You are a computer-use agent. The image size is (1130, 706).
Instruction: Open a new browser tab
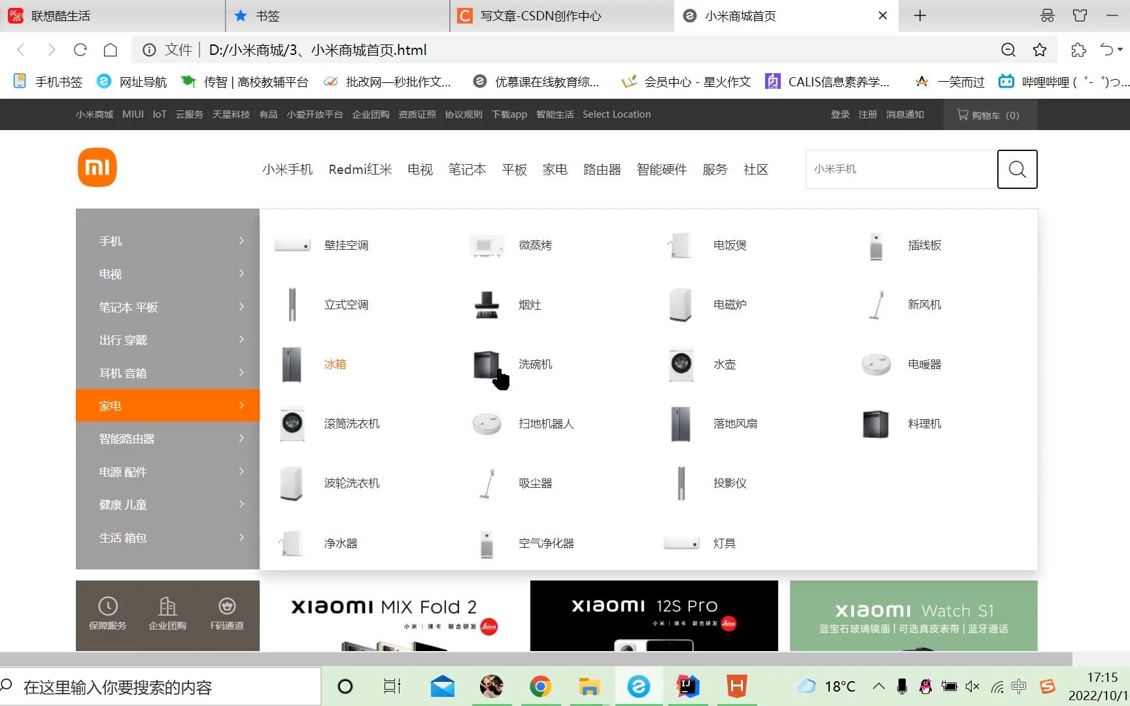pos(920,16)
